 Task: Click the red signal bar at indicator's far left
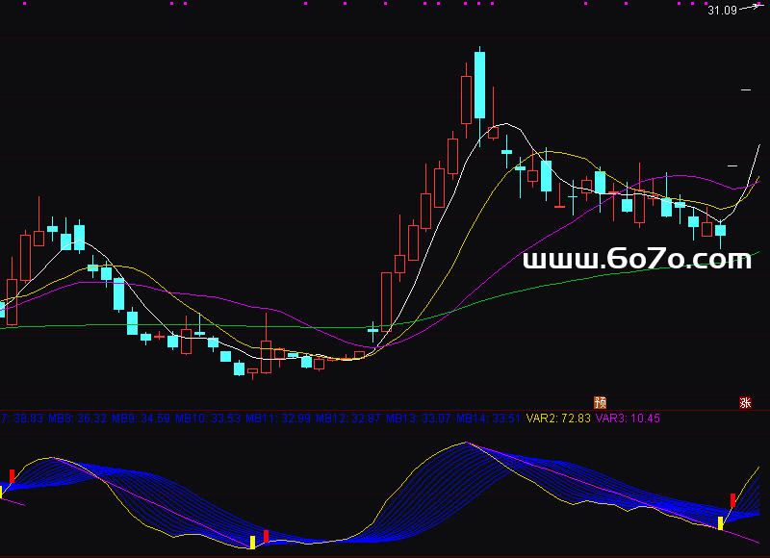(x=12, y=475)
